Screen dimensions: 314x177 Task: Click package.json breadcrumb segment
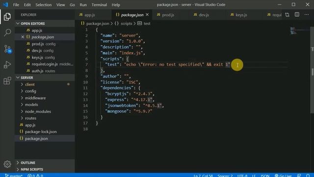point(95,24)
